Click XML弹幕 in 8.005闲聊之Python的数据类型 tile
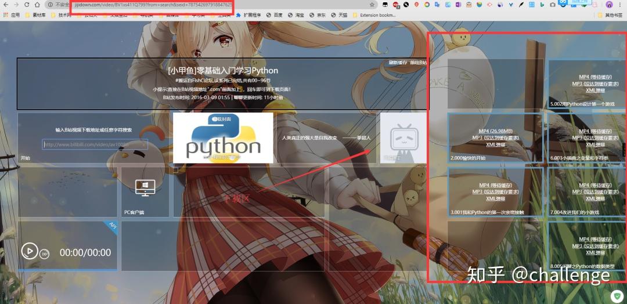The width and height of the screenshot is (627, 304). tap(596, 252)
